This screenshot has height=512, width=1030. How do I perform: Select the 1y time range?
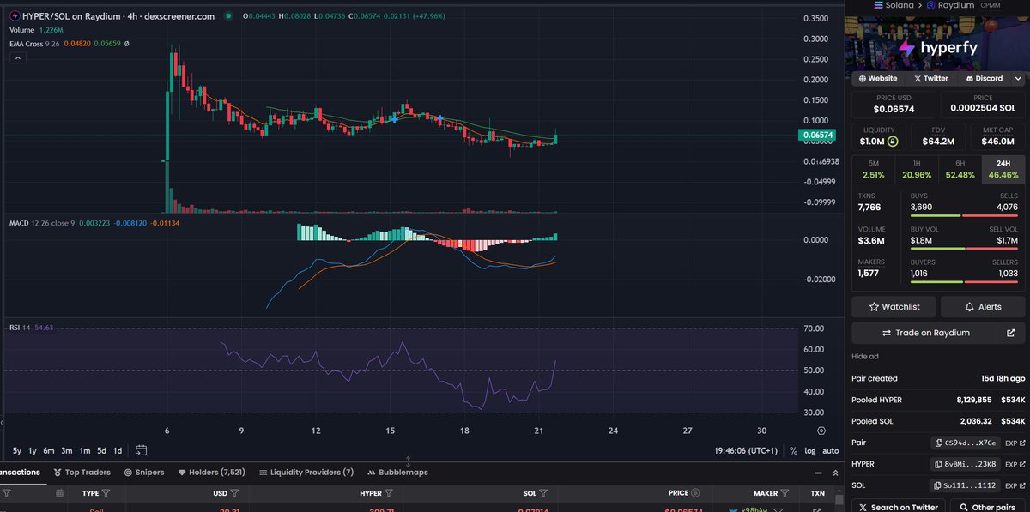click(x=33, y=450)
